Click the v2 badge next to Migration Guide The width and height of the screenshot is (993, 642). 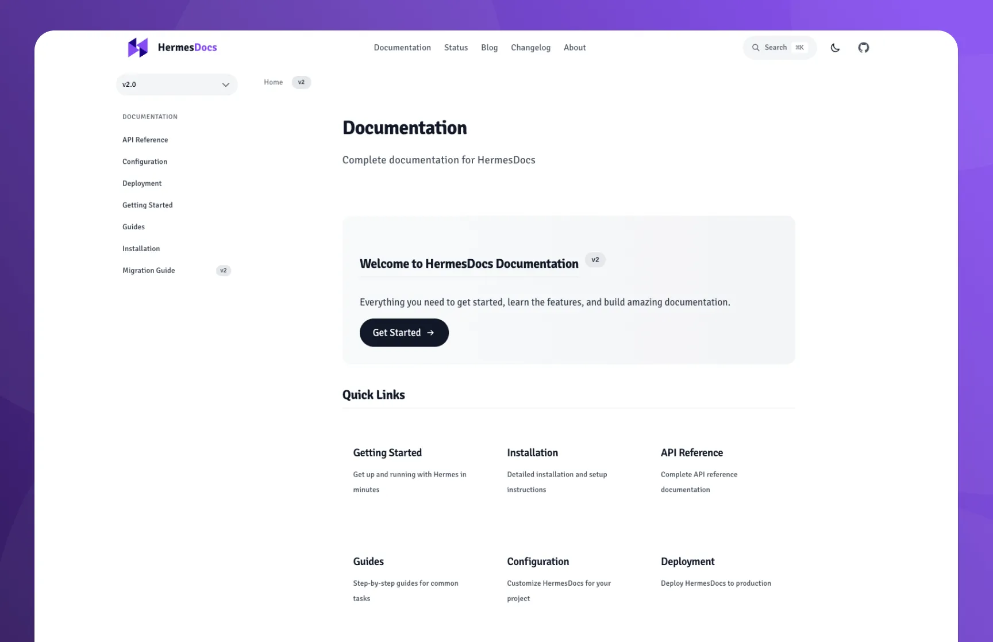(223, 270)
